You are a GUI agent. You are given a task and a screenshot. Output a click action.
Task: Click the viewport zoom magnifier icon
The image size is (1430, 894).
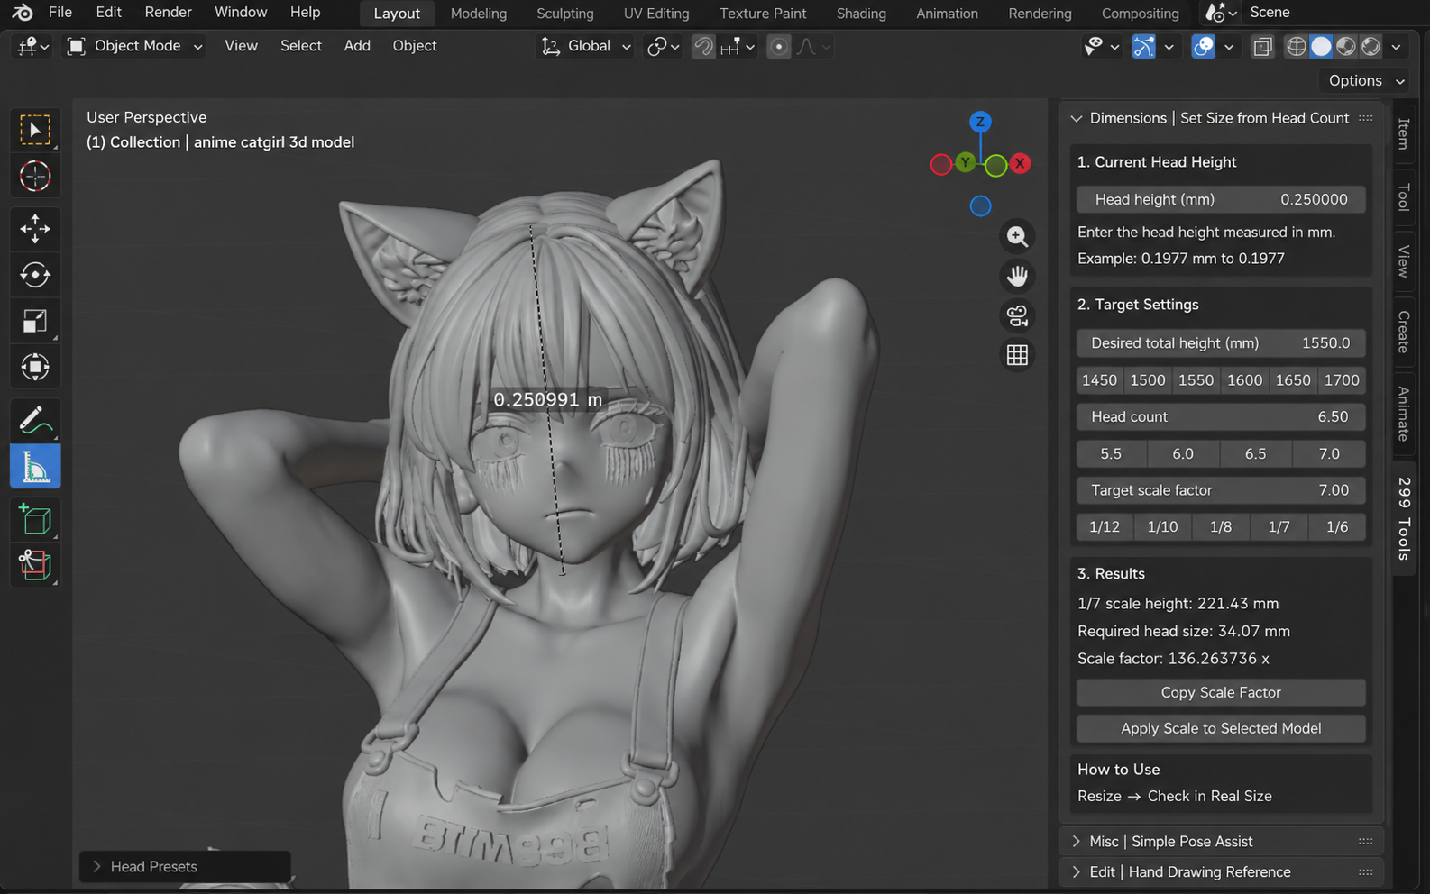pos(1017,236)
